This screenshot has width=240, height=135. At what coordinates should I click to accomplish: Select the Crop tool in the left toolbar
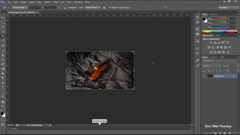tap(3, 36)
